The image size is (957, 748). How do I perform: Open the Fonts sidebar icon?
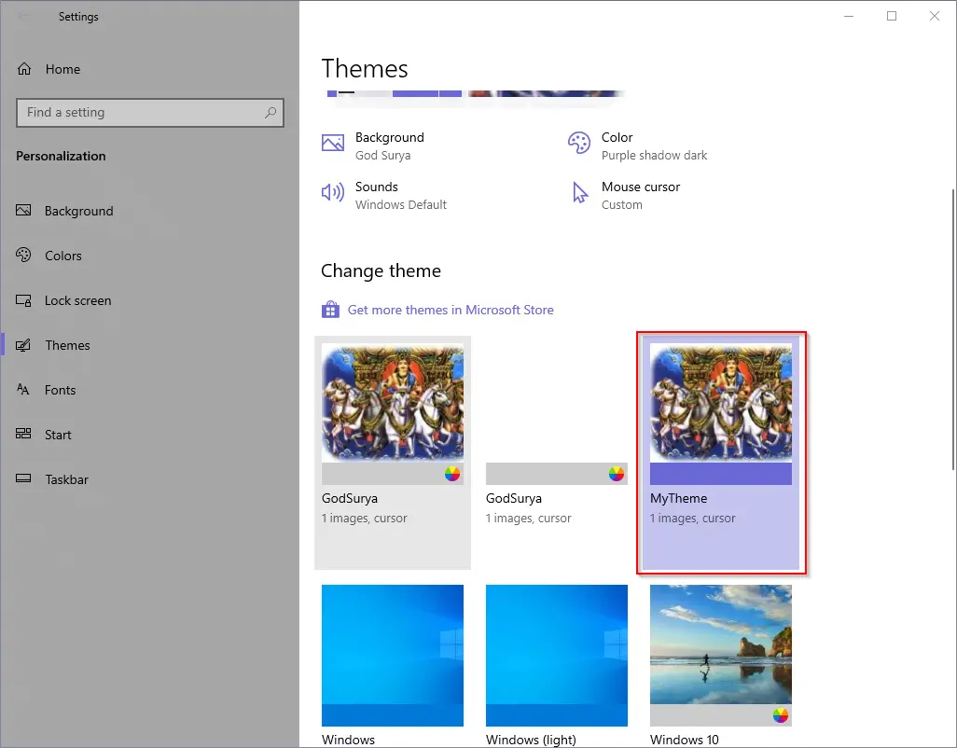coord(23,389)
